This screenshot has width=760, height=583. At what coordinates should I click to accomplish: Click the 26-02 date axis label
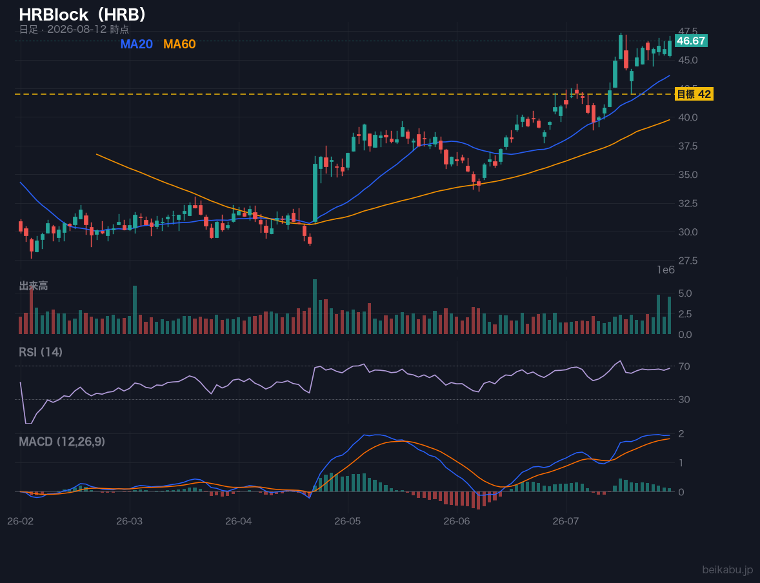click(x=21, y=521)
